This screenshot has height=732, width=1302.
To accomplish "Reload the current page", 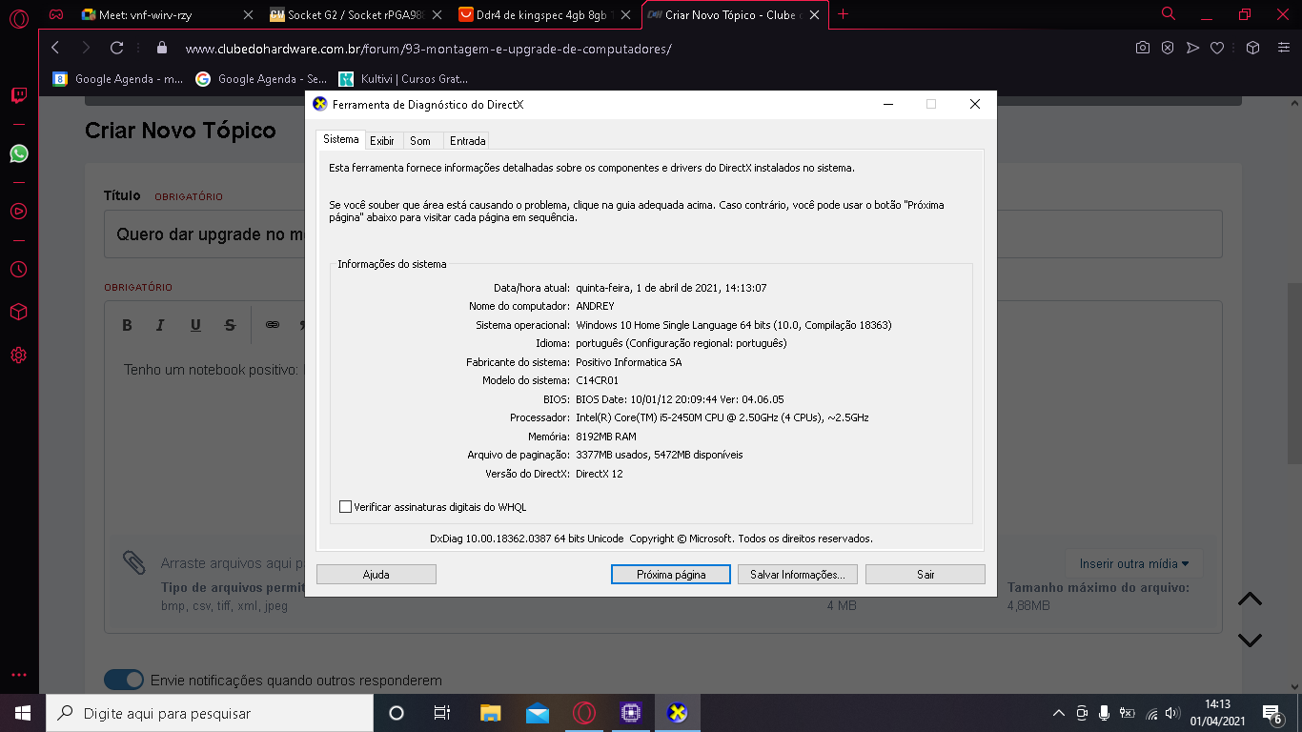I will pyautogui.click(x=117, y=48).
